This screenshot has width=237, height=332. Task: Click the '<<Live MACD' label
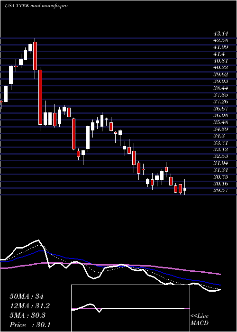(200, 320)
